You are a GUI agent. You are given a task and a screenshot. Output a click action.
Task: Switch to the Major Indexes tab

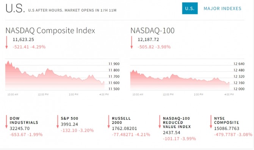pyautogui.click(x=223, y=8)
